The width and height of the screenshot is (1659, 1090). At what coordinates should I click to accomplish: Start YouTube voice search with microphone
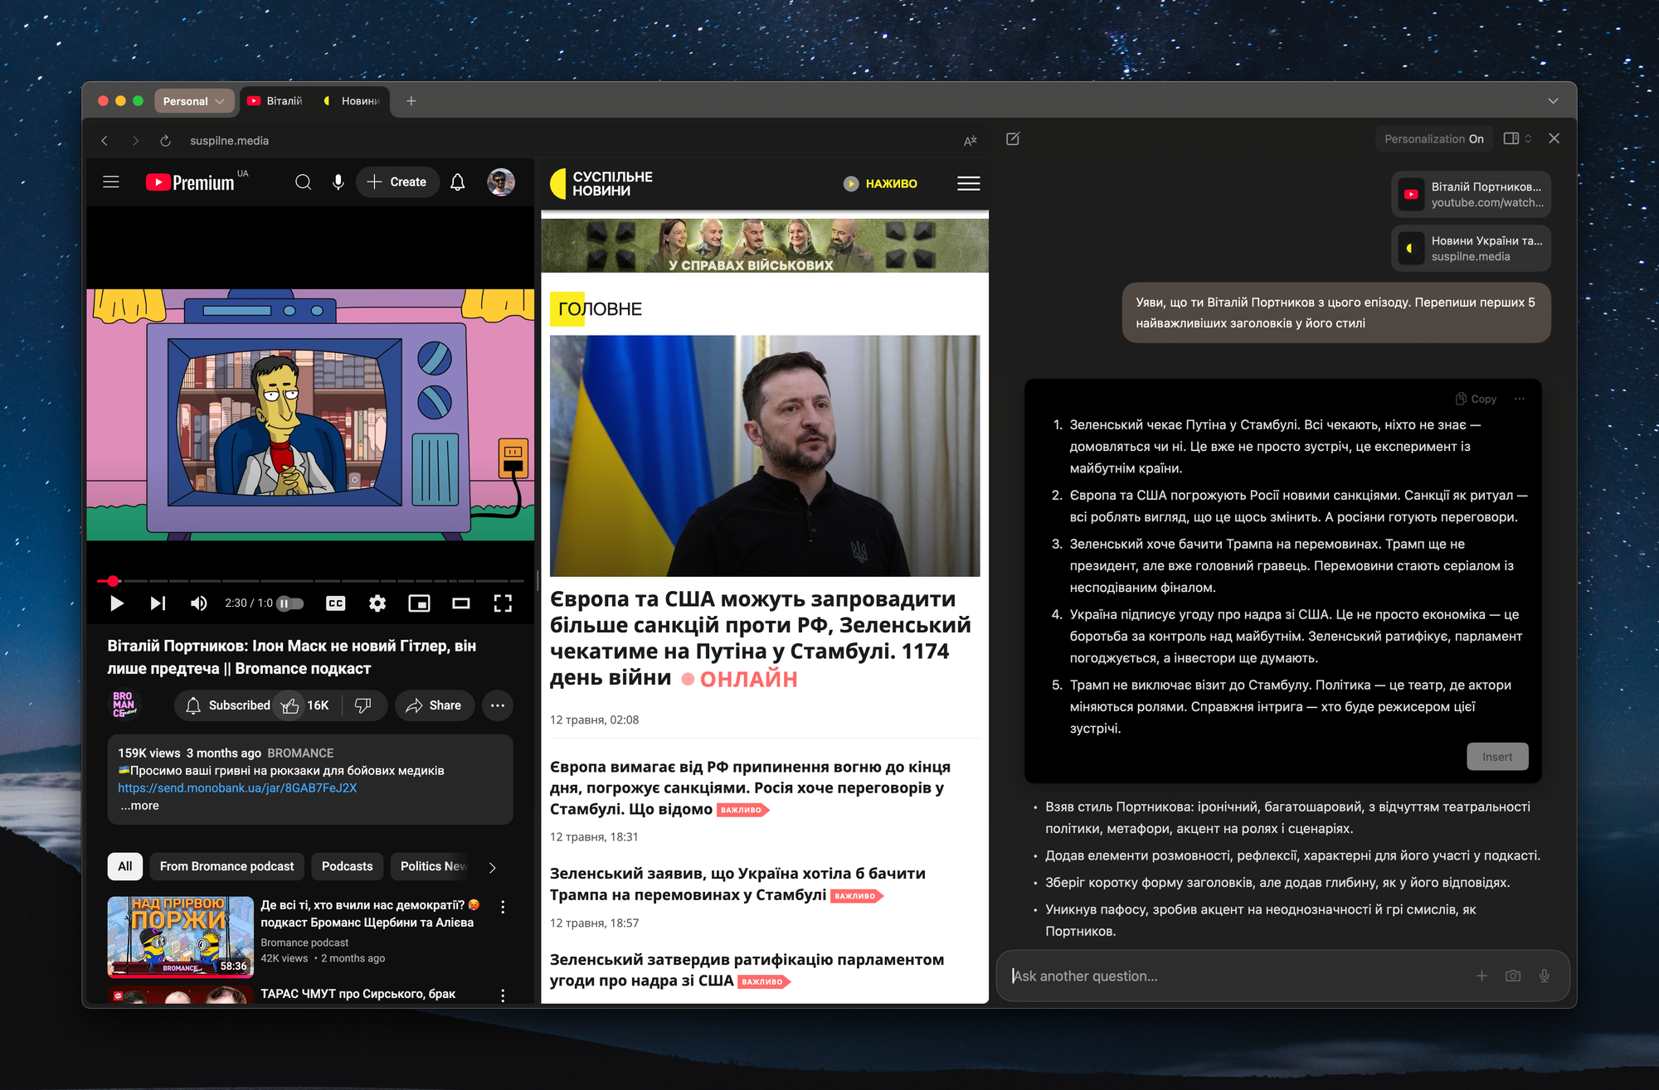pyautogui.click(x=338, y=182)
